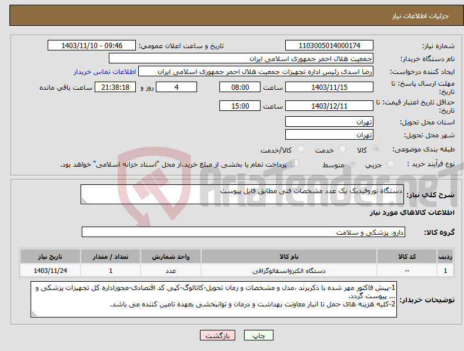Click the remaining time field 21:38:18
Viewport: 464px width, 351px height.
point(115,87)
